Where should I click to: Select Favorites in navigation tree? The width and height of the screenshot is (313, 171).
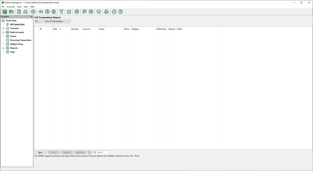point(15,28)
